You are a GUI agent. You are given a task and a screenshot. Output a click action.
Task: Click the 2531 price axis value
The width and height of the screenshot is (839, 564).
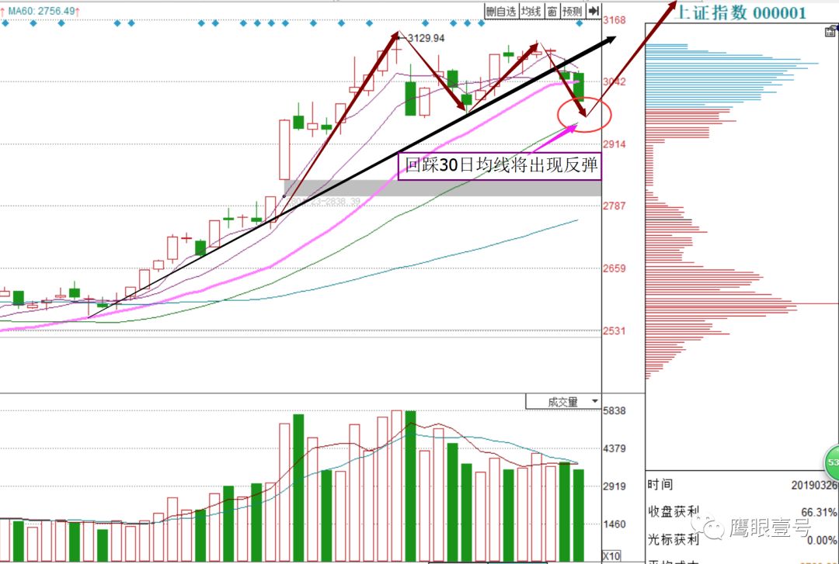pyautogui.click(x=614, y=331)
